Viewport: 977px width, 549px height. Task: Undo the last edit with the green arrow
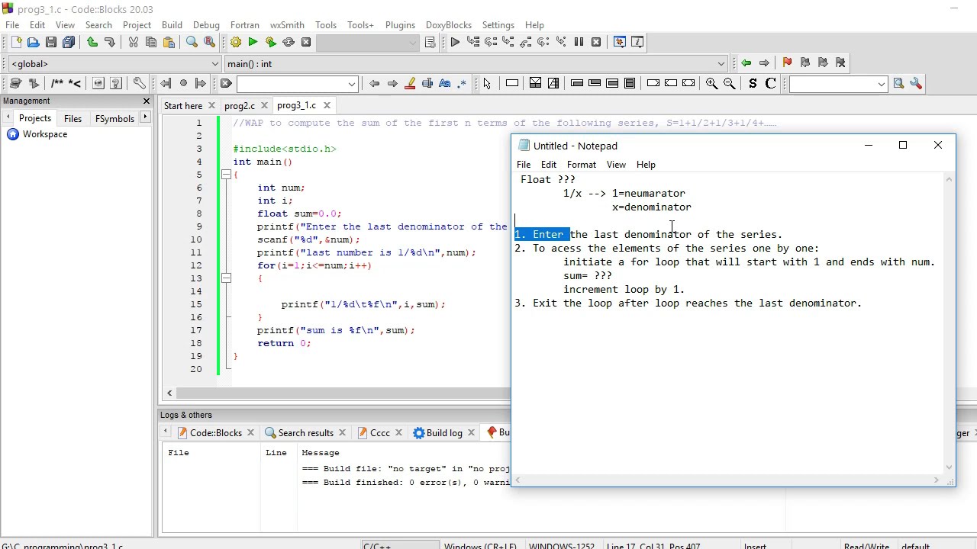[92, 43]
